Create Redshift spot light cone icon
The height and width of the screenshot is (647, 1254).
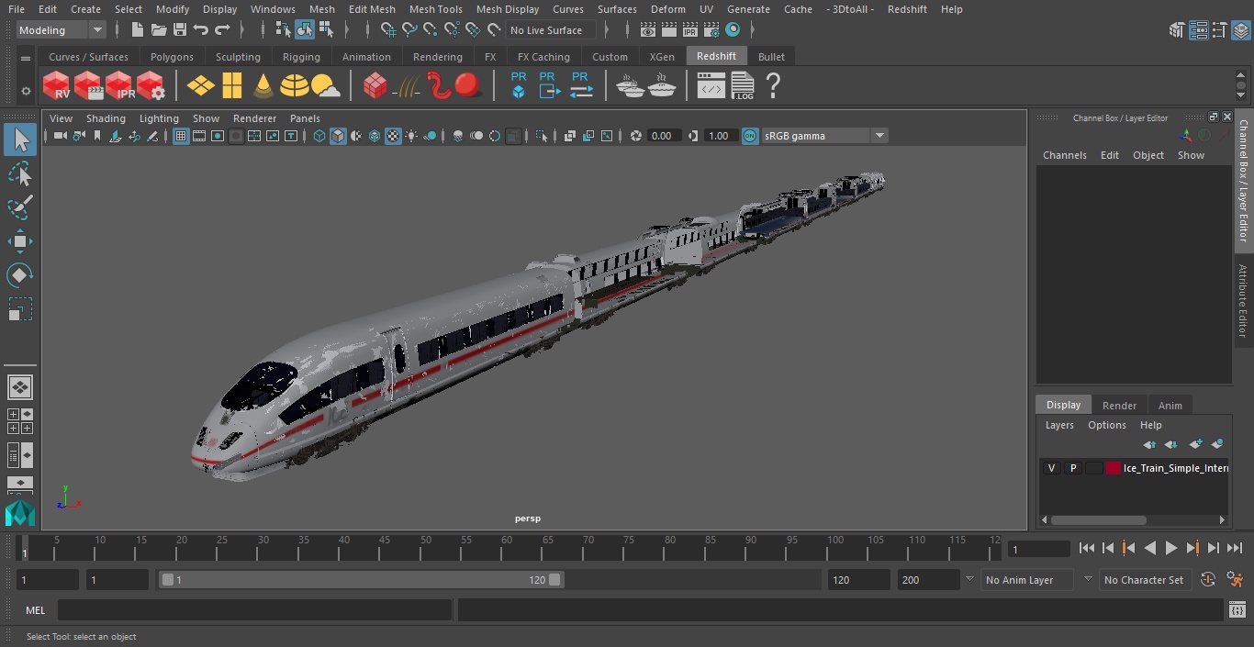(263, 86)
